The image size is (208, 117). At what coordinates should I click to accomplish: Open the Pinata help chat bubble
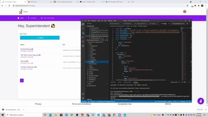pos(201,101)
